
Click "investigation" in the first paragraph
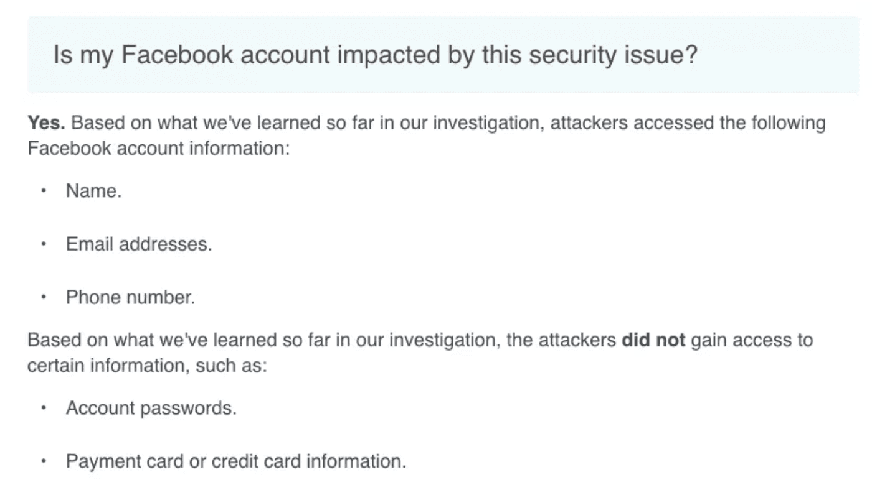click(488, 123)
